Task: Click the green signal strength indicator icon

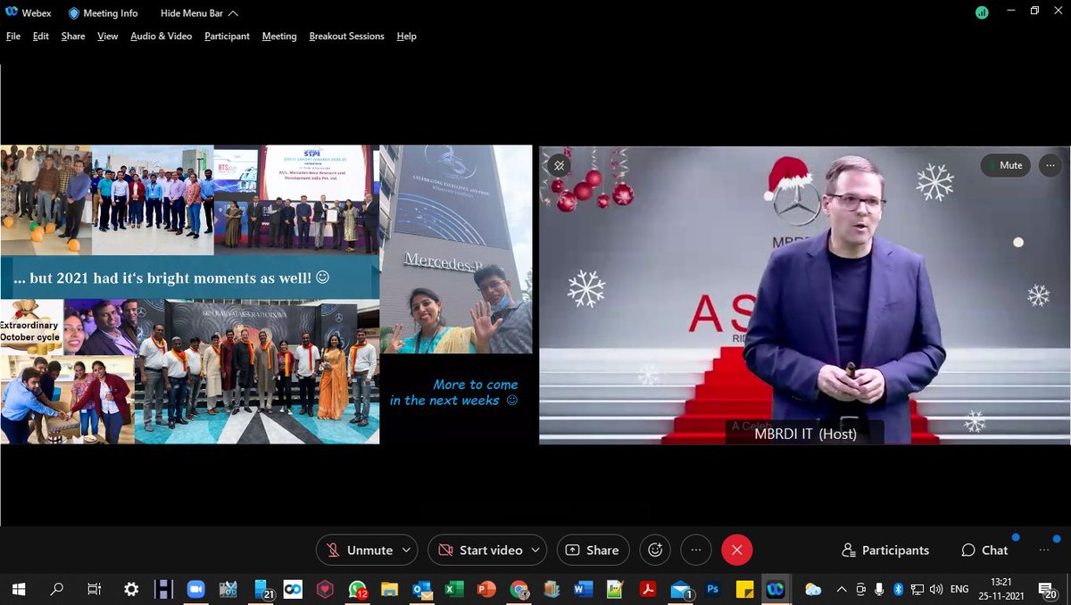Action: 983,13
